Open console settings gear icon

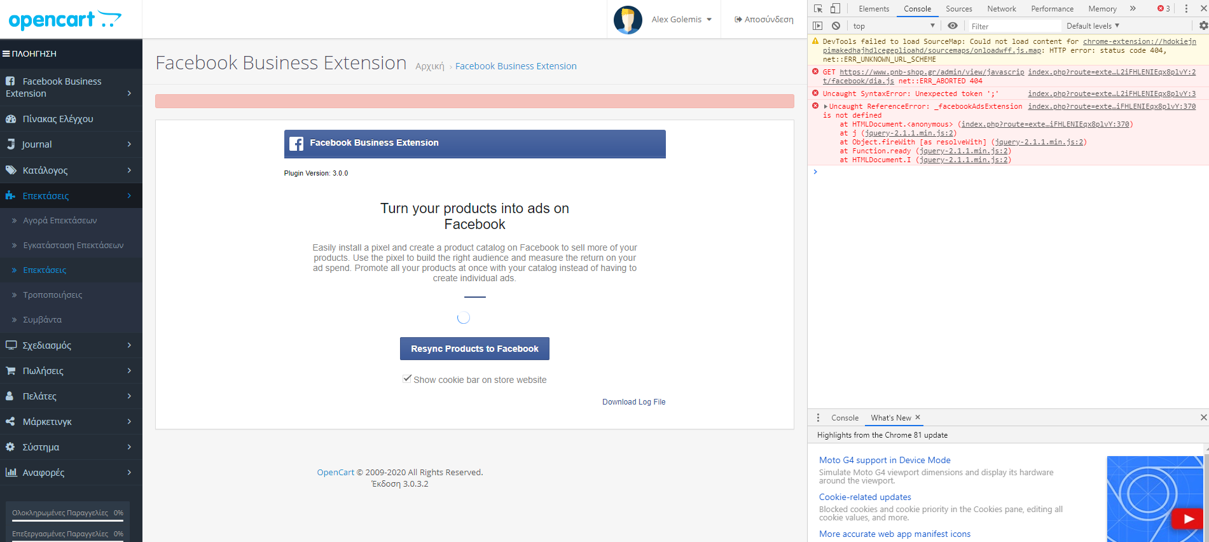pyautogui.click(x=1203, y=26)
